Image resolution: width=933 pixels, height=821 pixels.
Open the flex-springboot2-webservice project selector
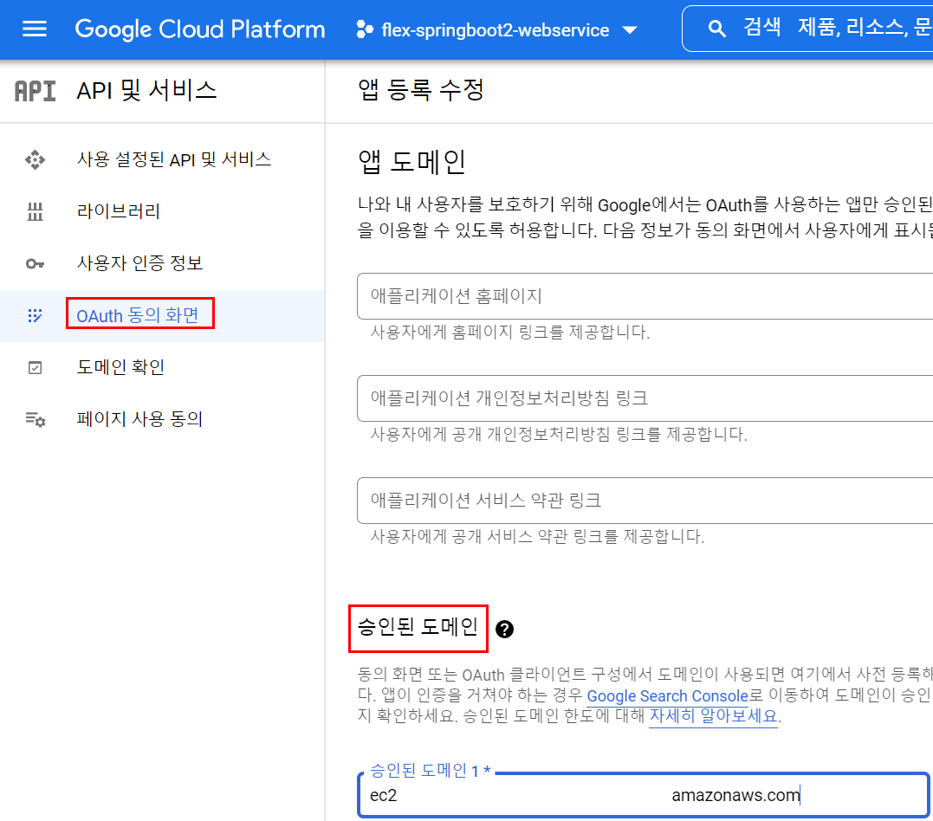pos(497,29)
